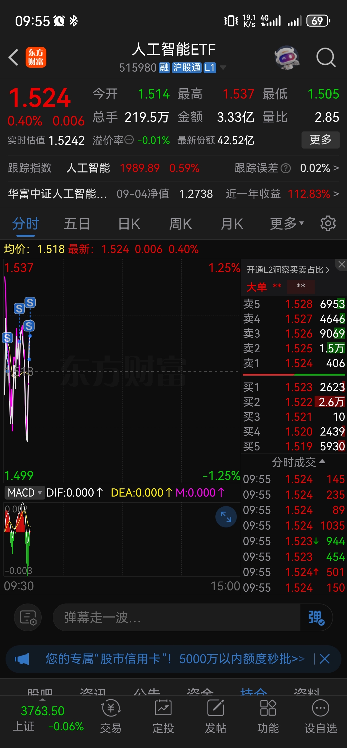The width and height of the screenshot is (347, 748).
Task: Tap the leftmost S marker on chart
Action: [8, 338]
